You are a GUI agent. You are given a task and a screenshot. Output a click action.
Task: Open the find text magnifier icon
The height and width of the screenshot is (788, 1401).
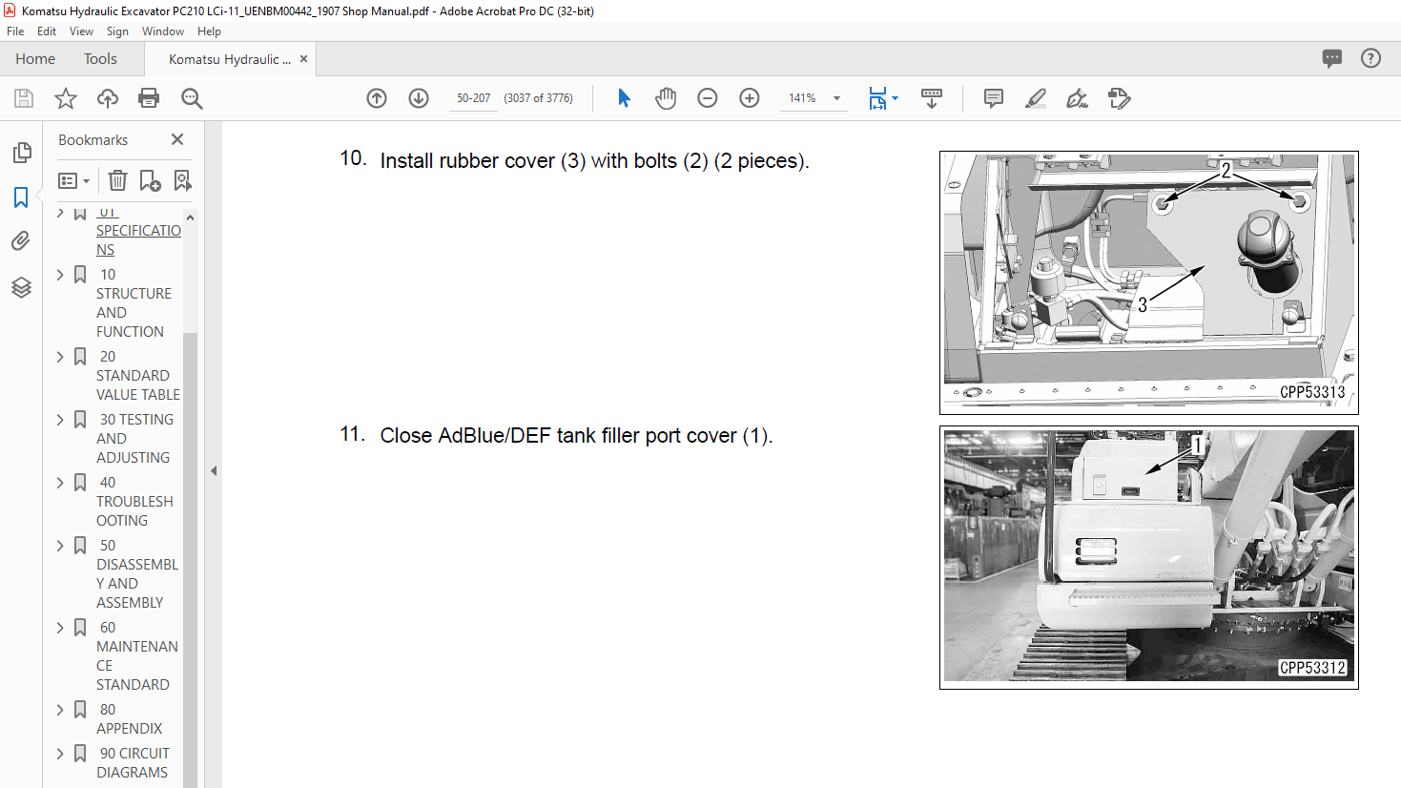(x=192, y=98)
